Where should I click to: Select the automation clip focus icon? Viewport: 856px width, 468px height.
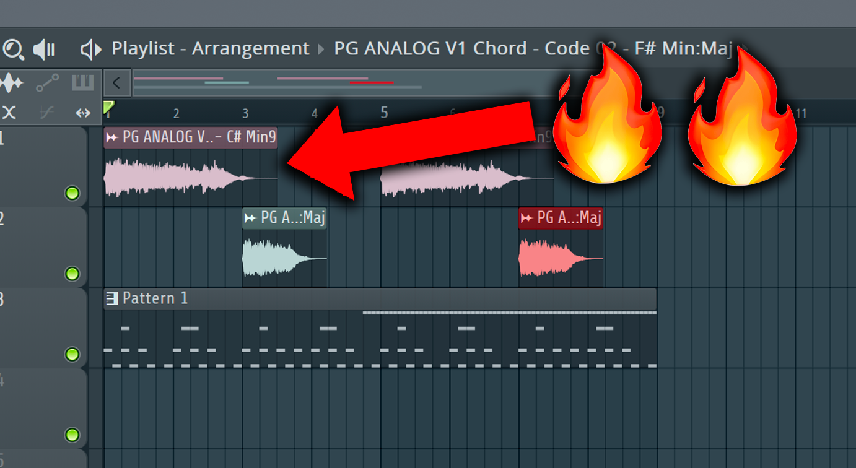[47, 82]
